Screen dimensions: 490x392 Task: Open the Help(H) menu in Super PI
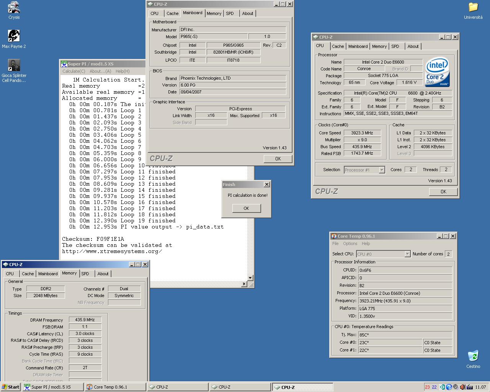coord(122,71)
